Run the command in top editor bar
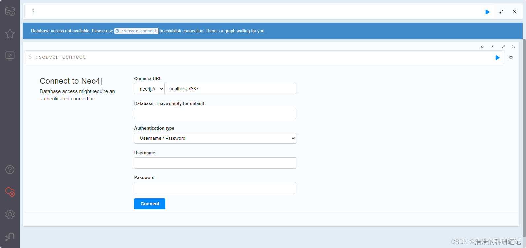 pyautogui.click(x=487, y=12)
